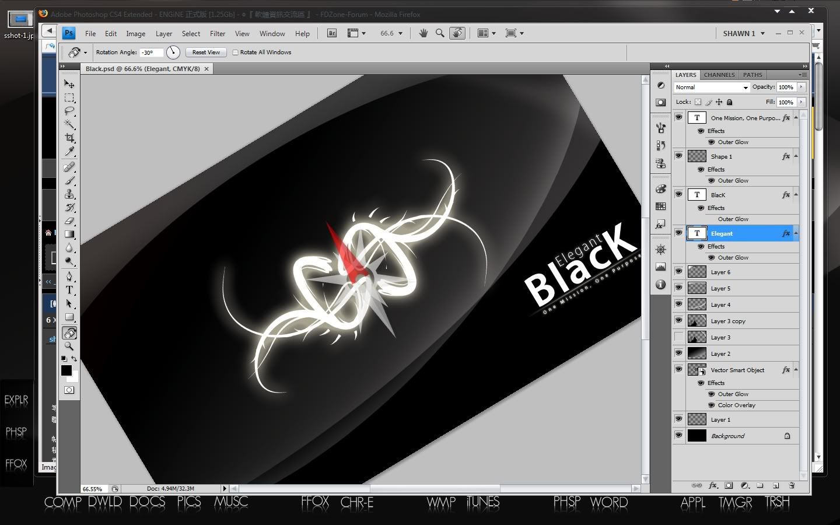The width and height of the screenshot is (840, 525).
Task: Open the Image menu
Action: 136,34
